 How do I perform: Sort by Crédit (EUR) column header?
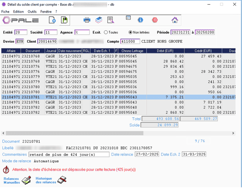(x=203, y=51)
